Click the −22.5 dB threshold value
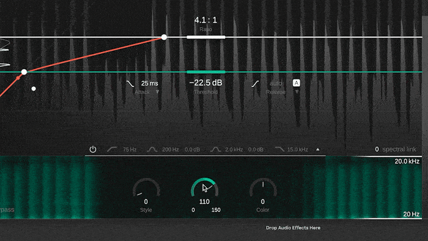Image resolution: width=428 pixels, height=241 pixels. (x=206, y=83)
